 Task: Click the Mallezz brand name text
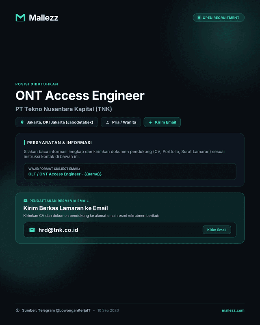tap(43, 17)
